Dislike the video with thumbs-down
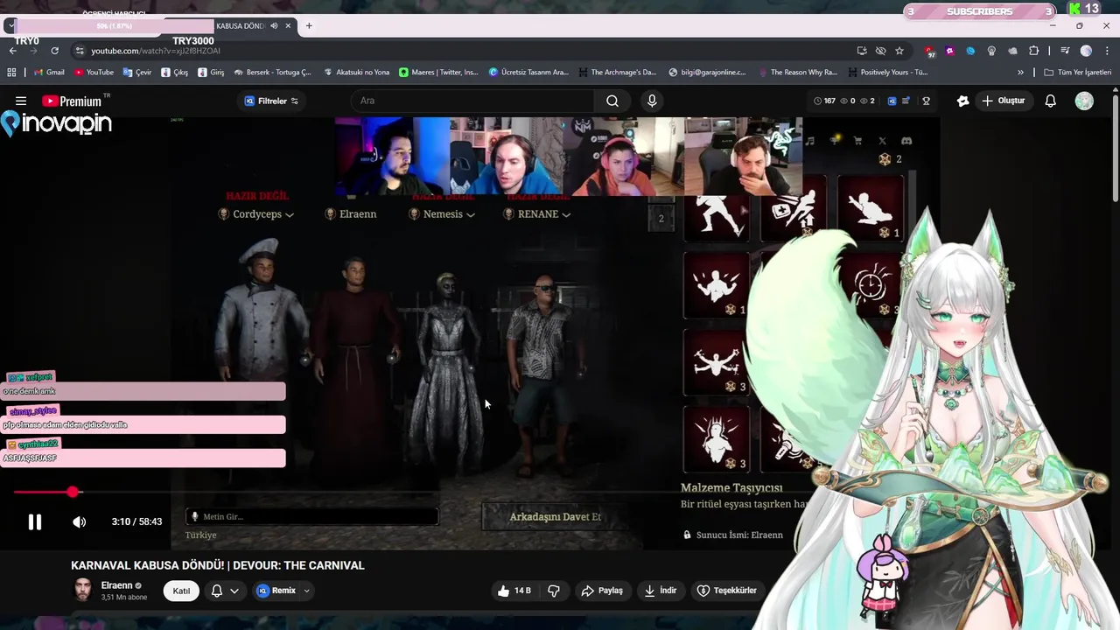This screenshot has width=1120, height=630. pos(554,591)
